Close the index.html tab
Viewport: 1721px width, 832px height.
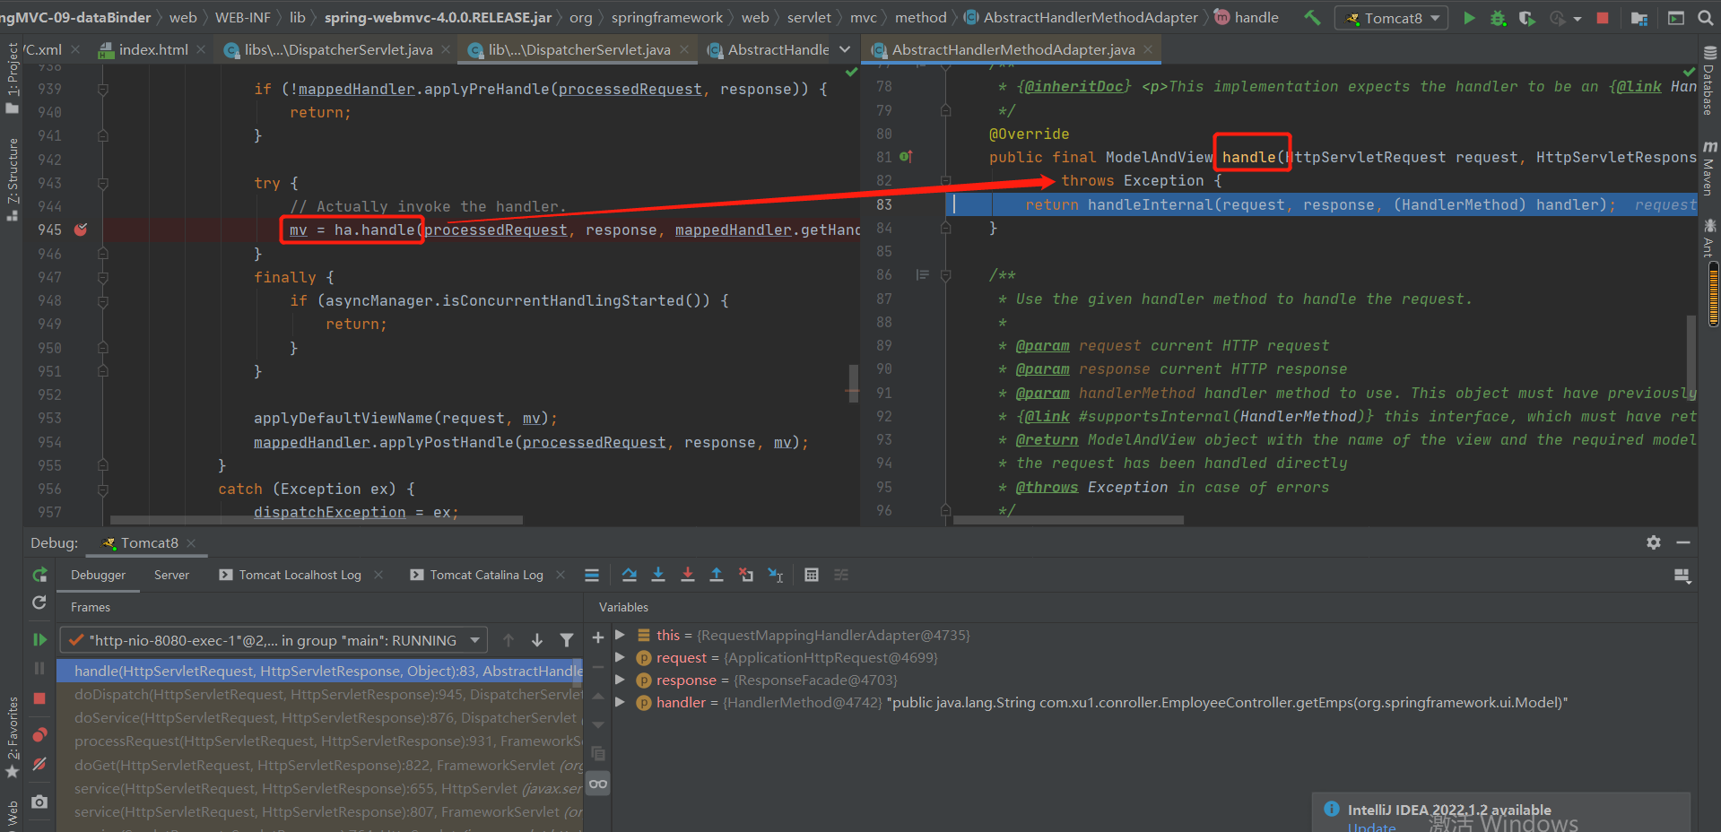(x=200, y=49)
